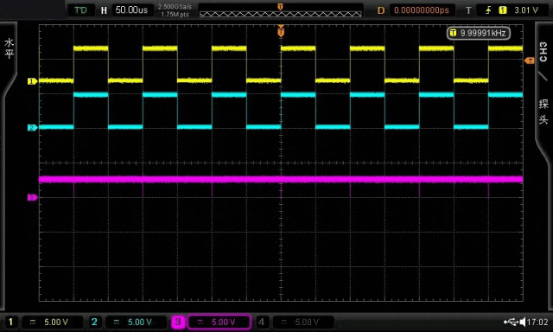Click the cyan channel 2 ground marker

[x=33, y=127]
